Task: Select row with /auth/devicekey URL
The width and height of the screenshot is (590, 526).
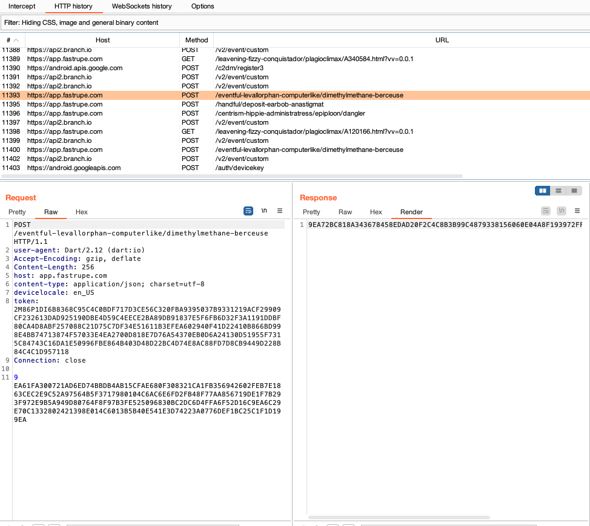Action: point(295,168)
